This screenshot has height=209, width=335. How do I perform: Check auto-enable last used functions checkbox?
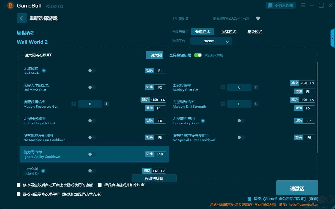[19, 185]
